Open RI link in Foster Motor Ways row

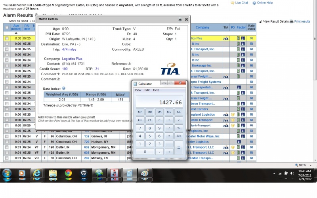click(251, 136)
